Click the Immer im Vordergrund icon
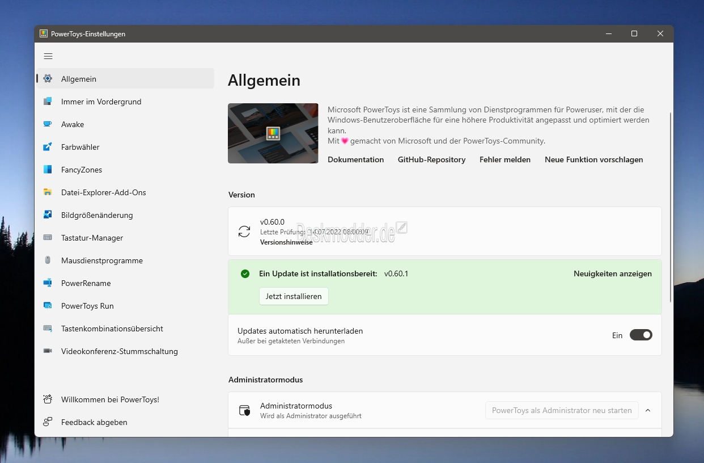The image size is (704, 463). coord(48,102)
